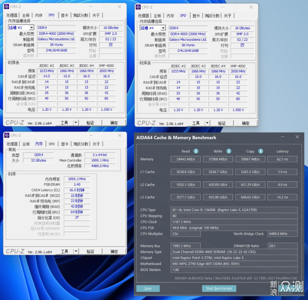This screenshot has height=300, width=308.
Task: Click L1 Cache read 3638.0 GB/s
Action: (x=186, y=172)
